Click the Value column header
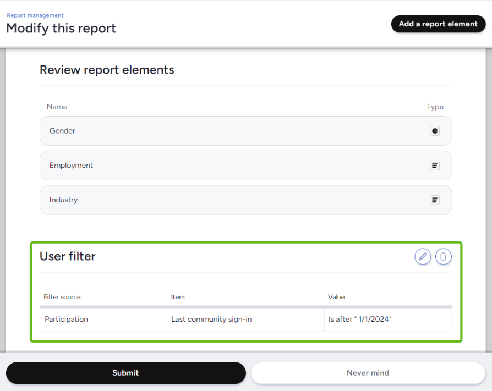This screenshot has width=492, height=391. point(336,297)
